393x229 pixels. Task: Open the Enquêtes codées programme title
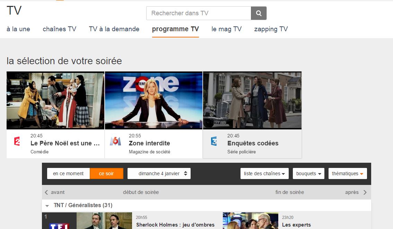[253, 143]
